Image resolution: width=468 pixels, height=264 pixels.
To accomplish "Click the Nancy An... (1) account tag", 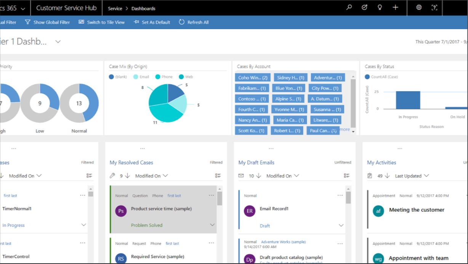I will [252, 120].
